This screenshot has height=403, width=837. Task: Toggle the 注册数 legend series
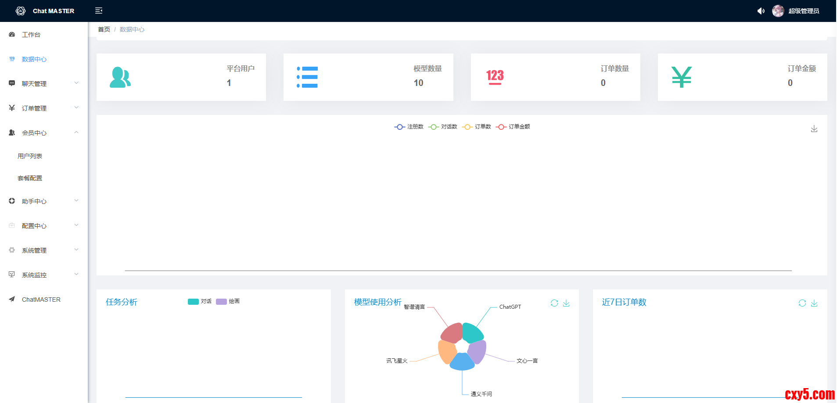click(409, 127)
